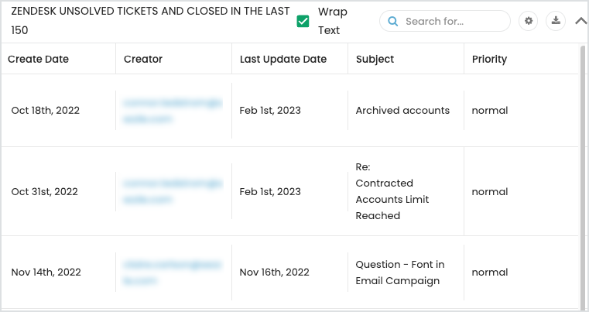Viewport: 589px width, 312px height.
Task: Uncheck the Wrap Text checkbox
Action: click(303, 21)
